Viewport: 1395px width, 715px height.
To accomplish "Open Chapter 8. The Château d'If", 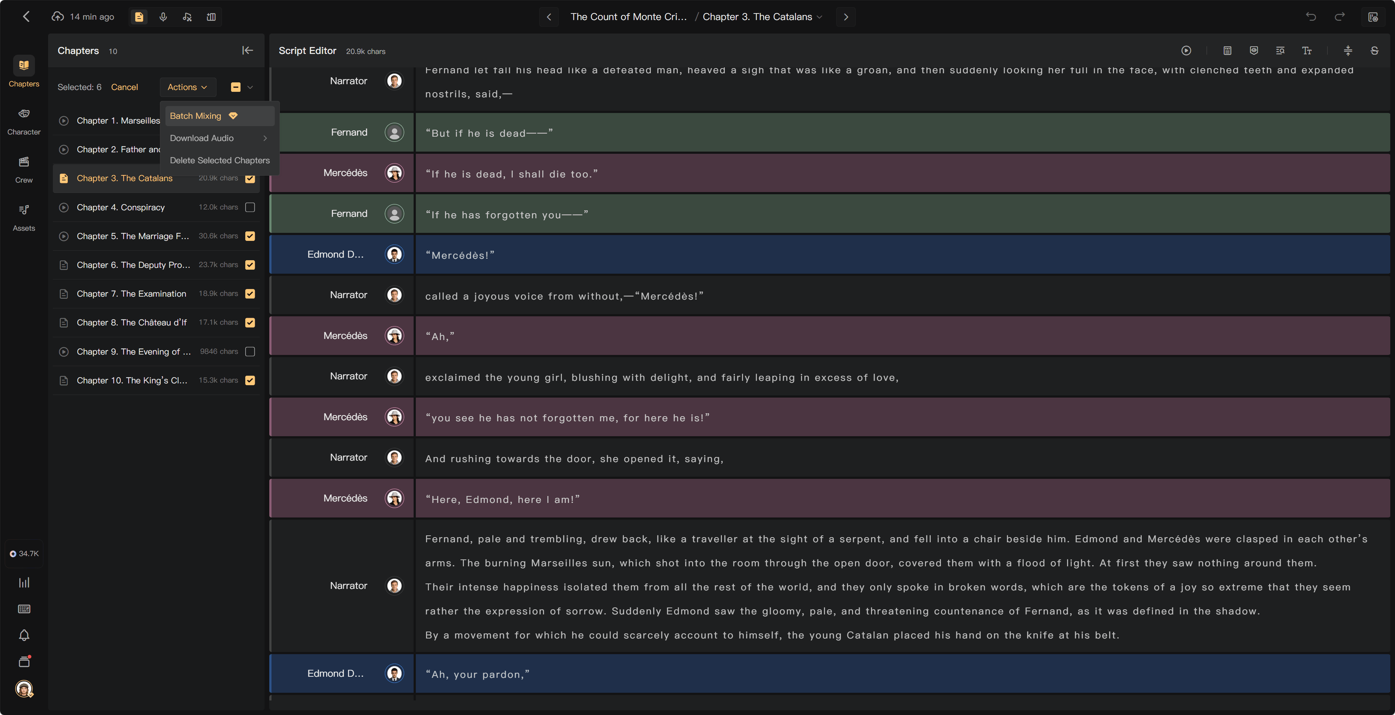I will [x=156, y=322].
